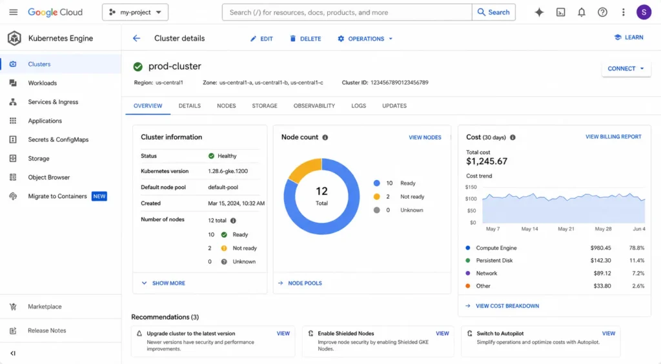Go back with the left arrow
Image resolution: width=661 pixels, height=364 pixels.
click(137, 38)
